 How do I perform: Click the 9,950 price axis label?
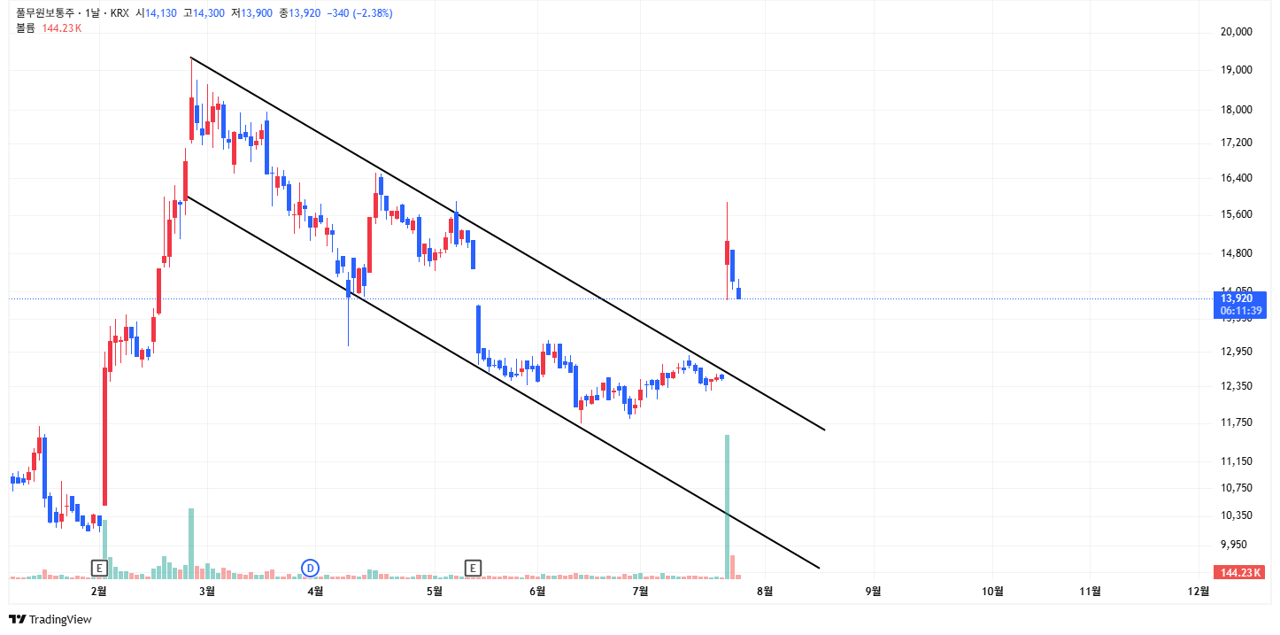[x=1236, y=545]
